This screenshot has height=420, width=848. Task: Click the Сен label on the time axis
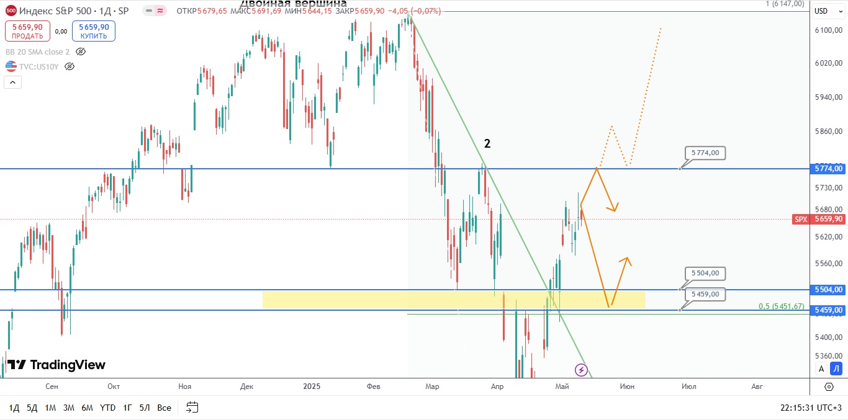pyautogui.click(x=52, y=386)
